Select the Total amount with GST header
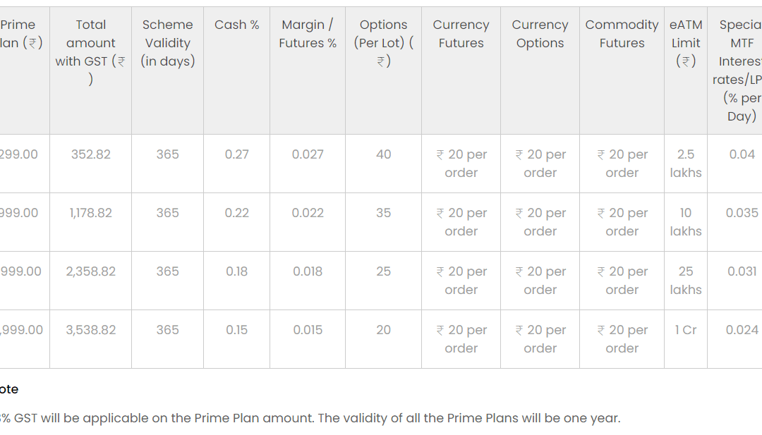 (x=90, y=52)
